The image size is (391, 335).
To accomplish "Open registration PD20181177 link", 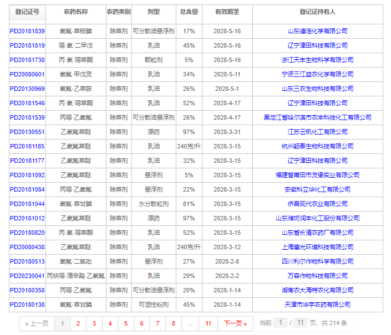I will click(27, 161).
